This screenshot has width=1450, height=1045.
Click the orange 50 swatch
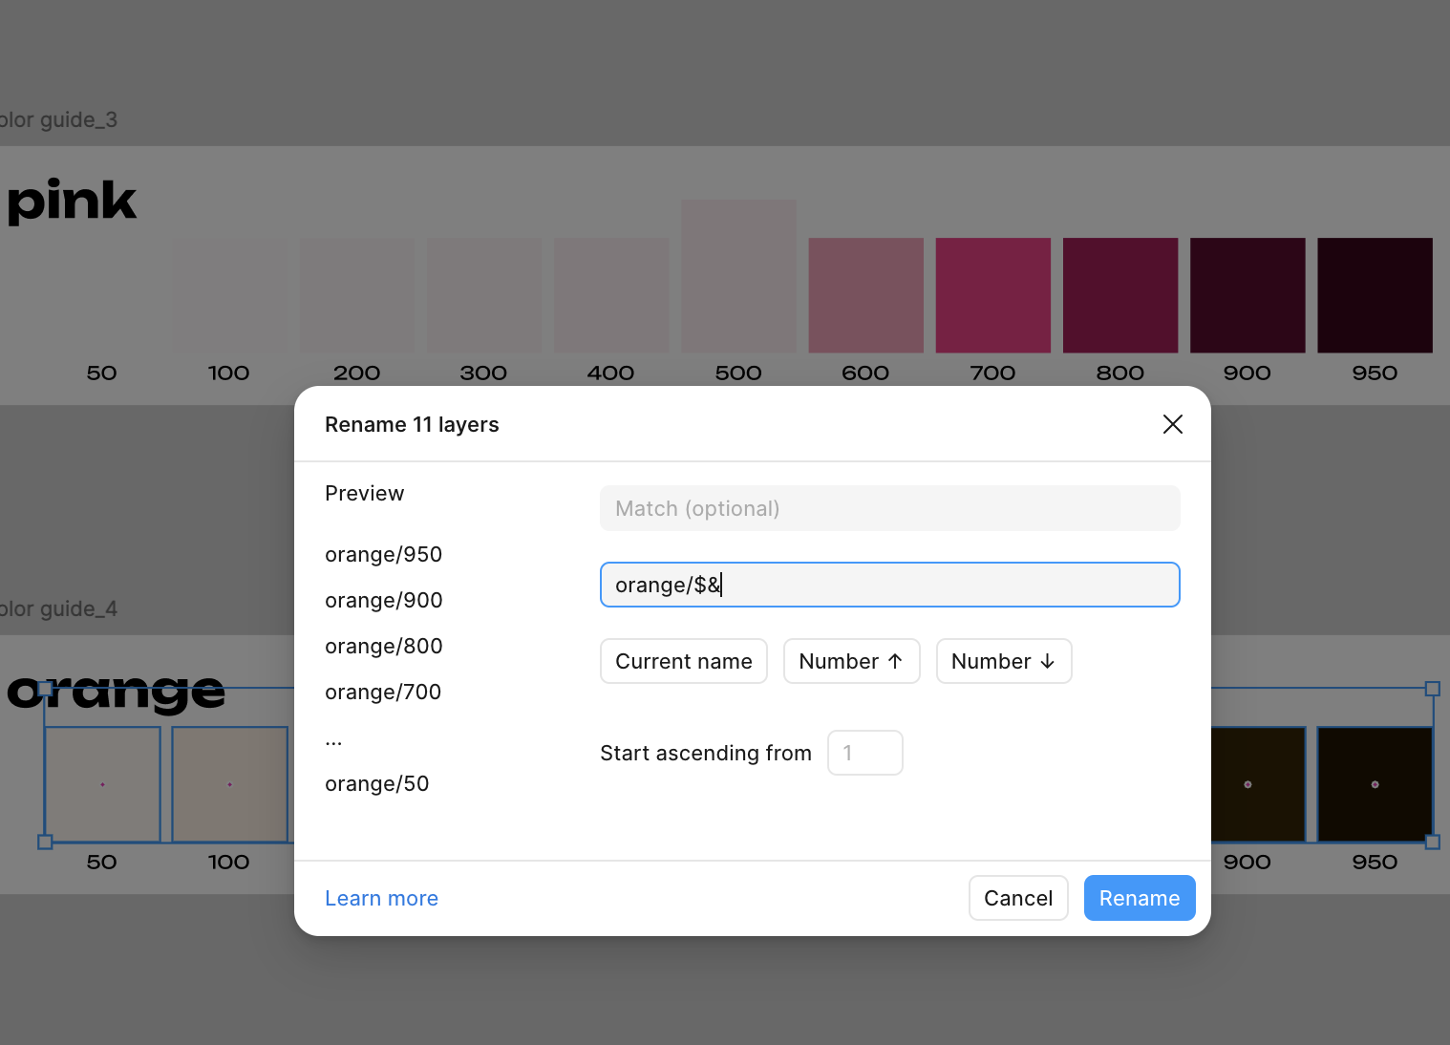click(x=102, y=784)
